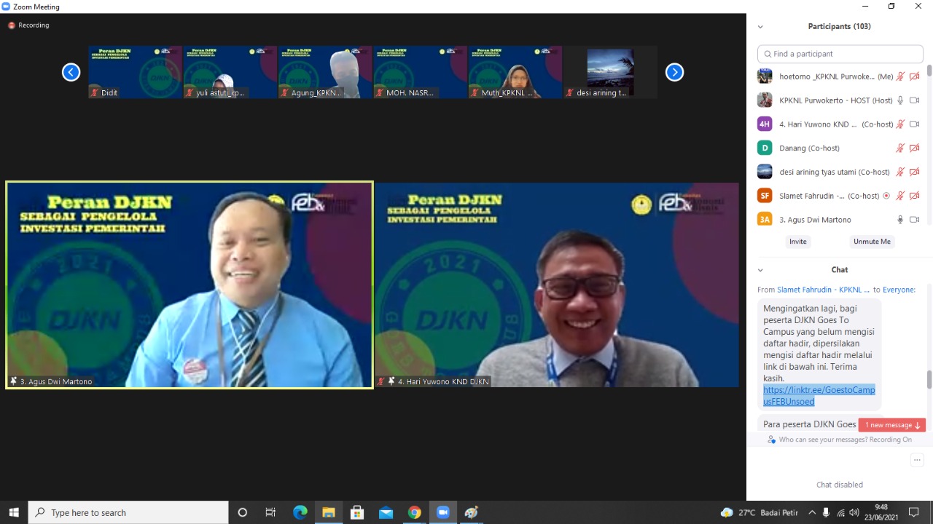Click the chat more options ellipsis button

[x=917, y=460]
